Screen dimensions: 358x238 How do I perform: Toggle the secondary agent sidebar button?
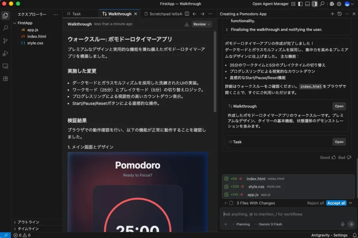pyautogui.click(x=315, y=4)
